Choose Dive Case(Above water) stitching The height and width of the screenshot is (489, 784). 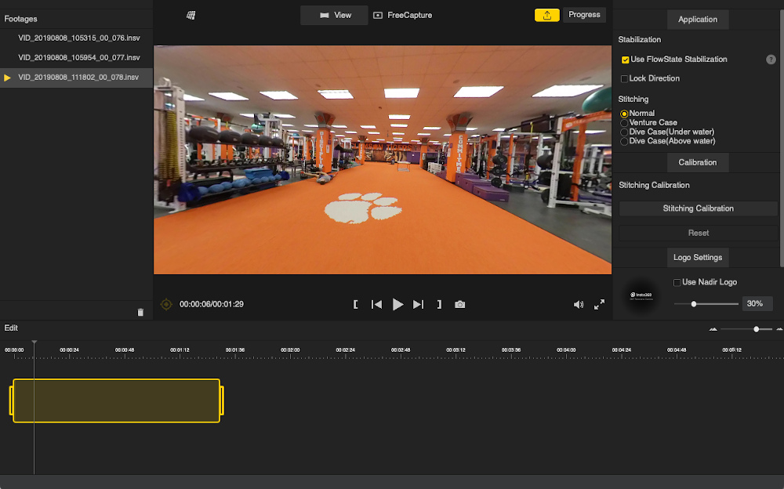(x=624, y=142)
